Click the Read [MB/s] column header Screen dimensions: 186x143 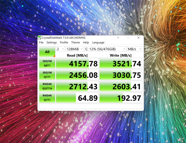coord(77,55)
